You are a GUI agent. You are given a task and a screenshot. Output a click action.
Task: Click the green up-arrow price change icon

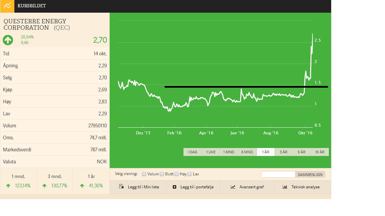click(8, 40)
